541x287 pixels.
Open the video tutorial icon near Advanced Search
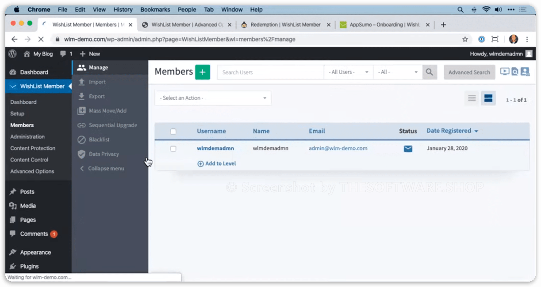[505, 72]
